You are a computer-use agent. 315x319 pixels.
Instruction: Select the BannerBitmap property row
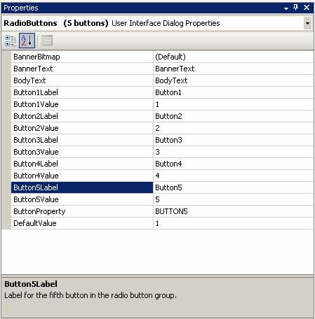coord(162,57)
